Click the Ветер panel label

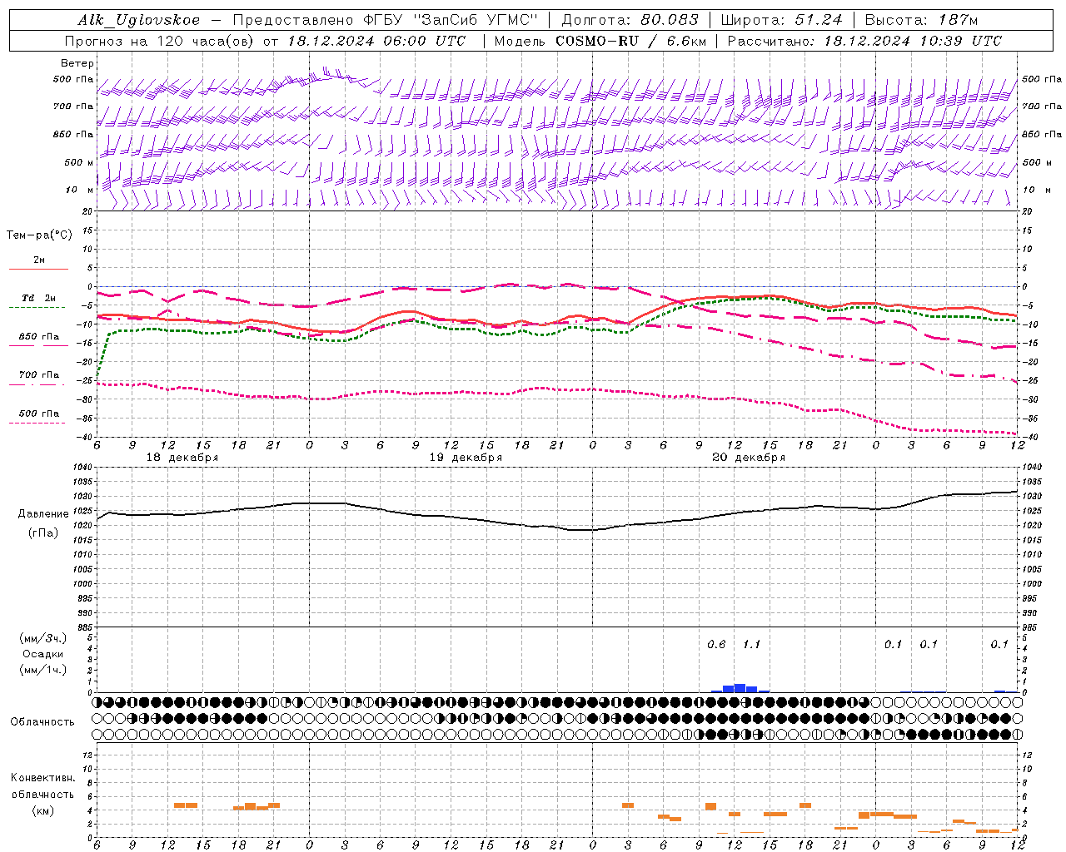pos(77,63)
